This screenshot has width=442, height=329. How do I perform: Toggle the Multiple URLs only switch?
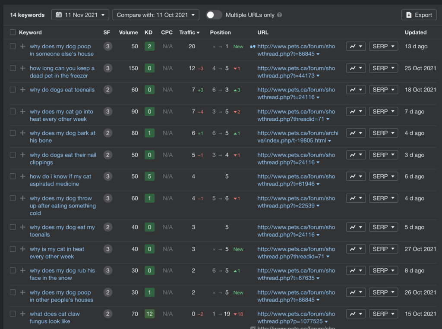214,15
